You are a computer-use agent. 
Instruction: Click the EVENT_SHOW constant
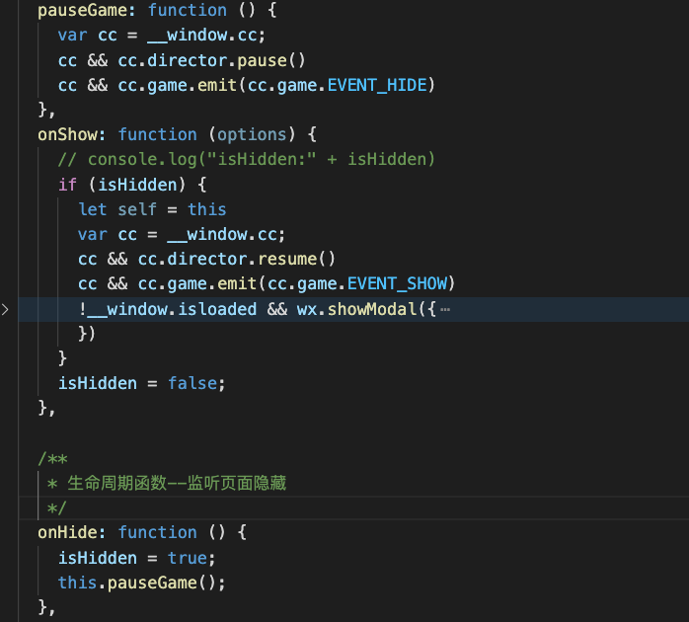(x=397, y=283)
